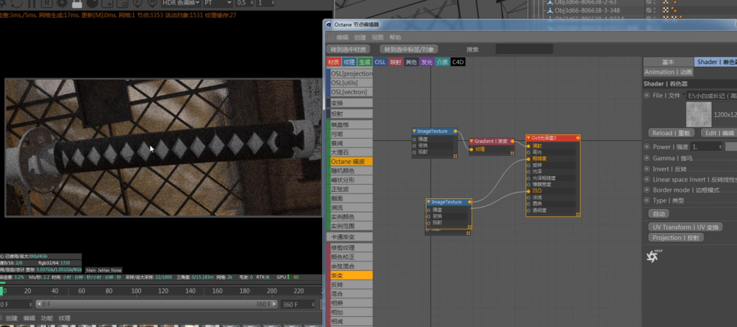Select the 渐变 node type in list
Viewport: 737px width, 327px height.
[x=349, y=275]
